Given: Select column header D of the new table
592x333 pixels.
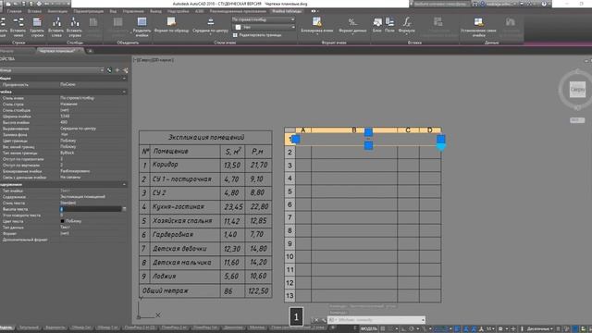Looking at the screenshot, I should (x=430, y=129).
